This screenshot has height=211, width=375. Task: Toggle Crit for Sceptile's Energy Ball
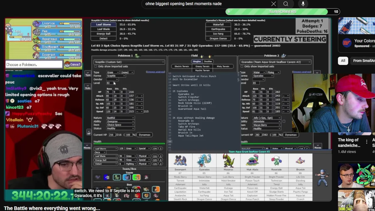click(155, 160)
